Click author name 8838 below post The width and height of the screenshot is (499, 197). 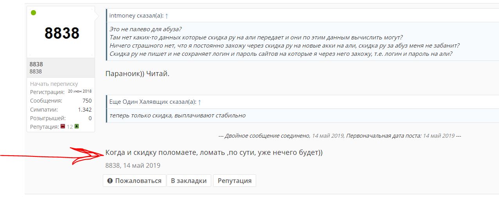[x=112, y=165]
